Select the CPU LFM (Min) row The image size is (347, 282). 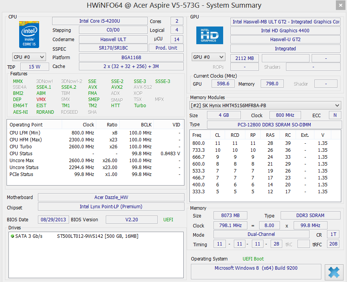point(95,133)
